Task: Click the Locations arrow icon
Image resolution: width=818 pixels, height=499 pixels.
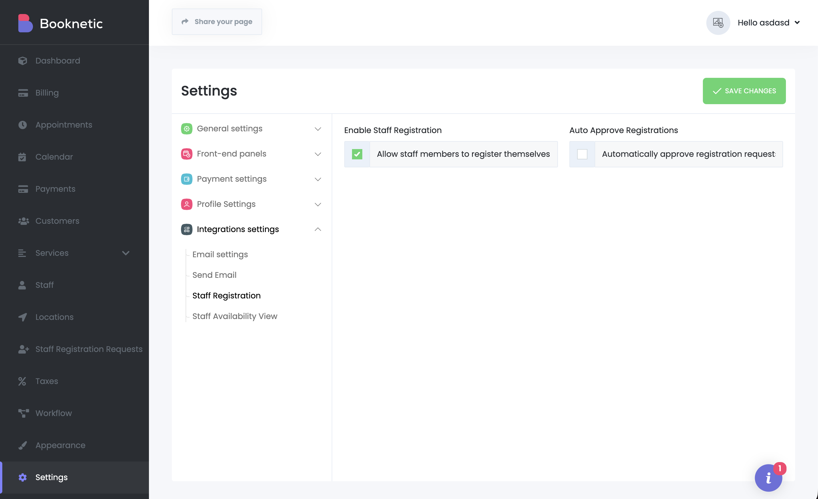Action: pos(23,317)
